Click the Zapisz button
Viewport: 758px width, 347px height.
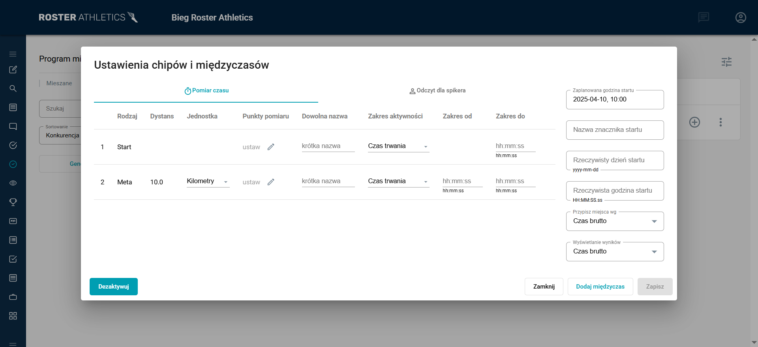655,287
